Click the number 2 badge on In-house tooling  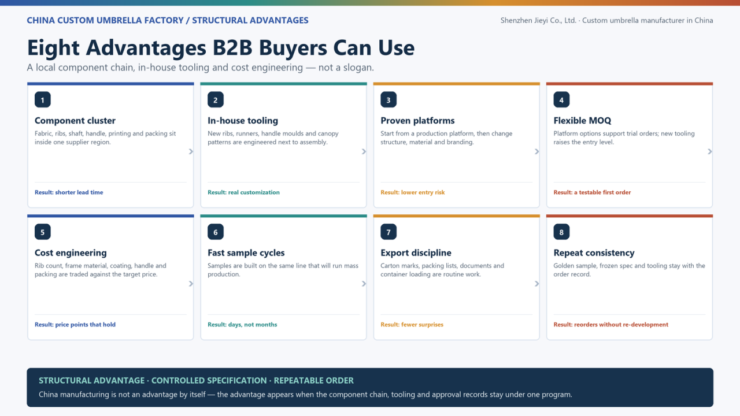pos(216,99)
